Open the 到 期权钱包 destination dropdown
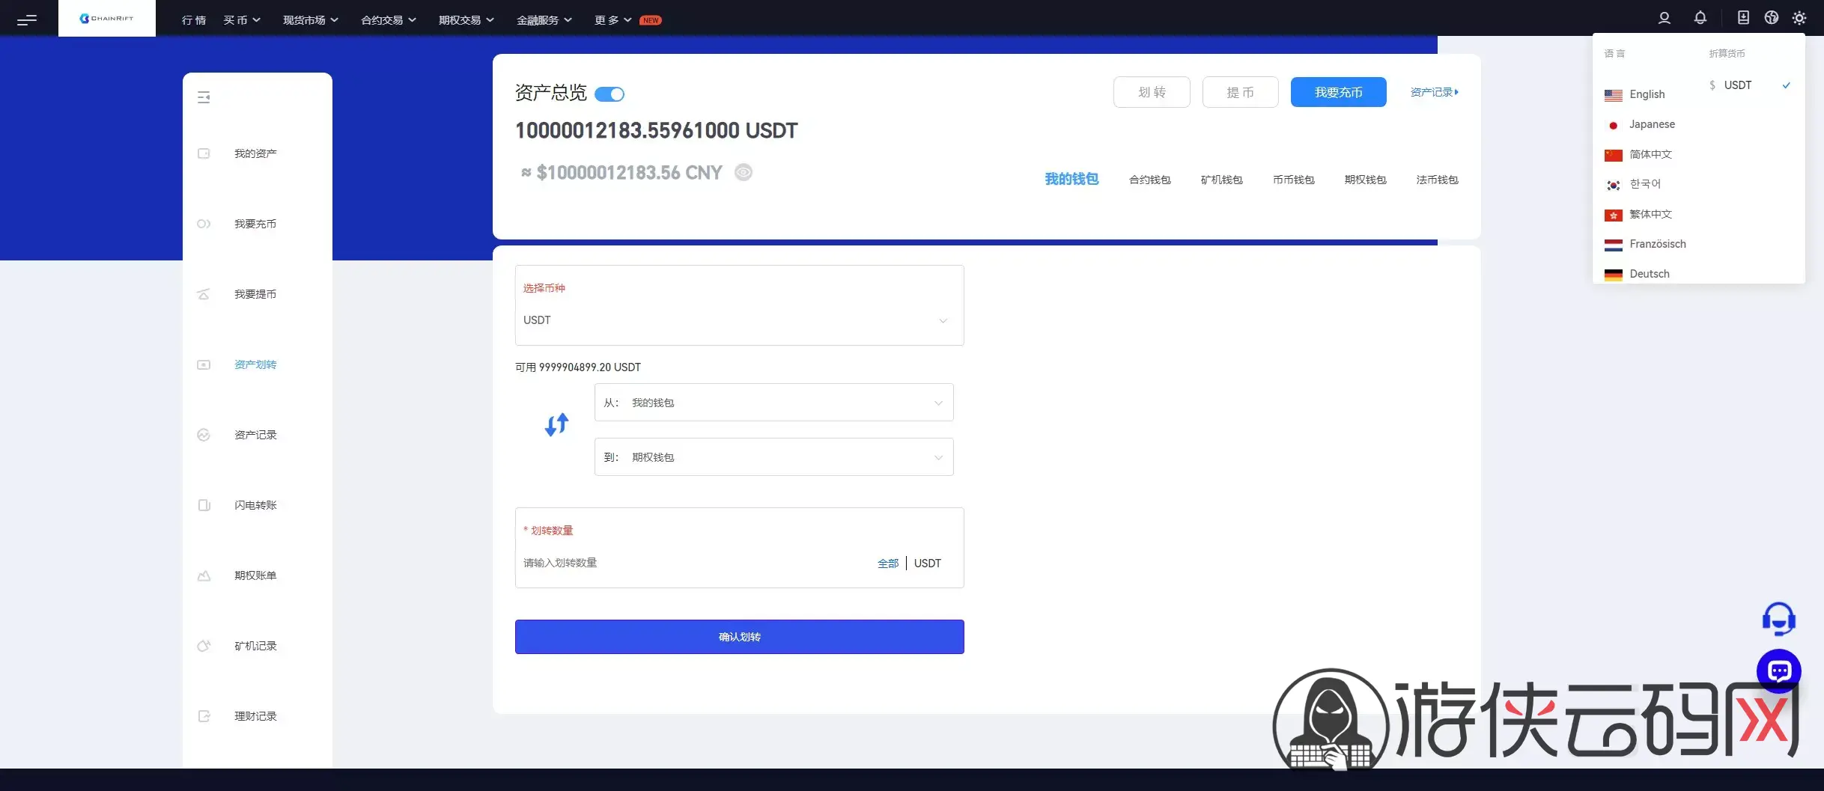Viewport: 1824px width, 791px height. coord(773,457)
